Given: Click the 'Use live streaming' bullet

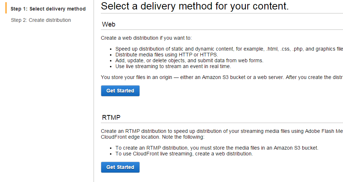Looking at the screenshot, I should point(173,66).
